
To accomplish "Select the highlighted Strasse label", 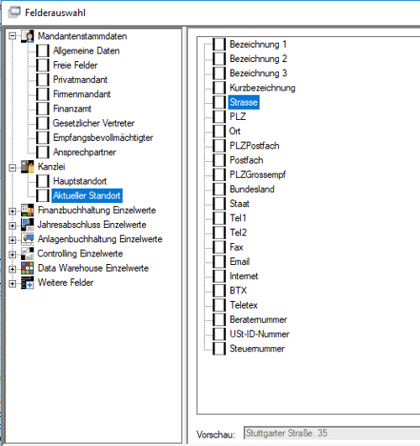I will 244,102.
